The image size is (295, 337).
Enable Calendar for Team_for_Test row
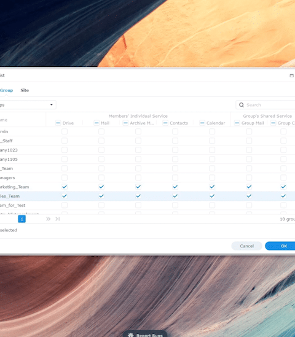point(212,205)
